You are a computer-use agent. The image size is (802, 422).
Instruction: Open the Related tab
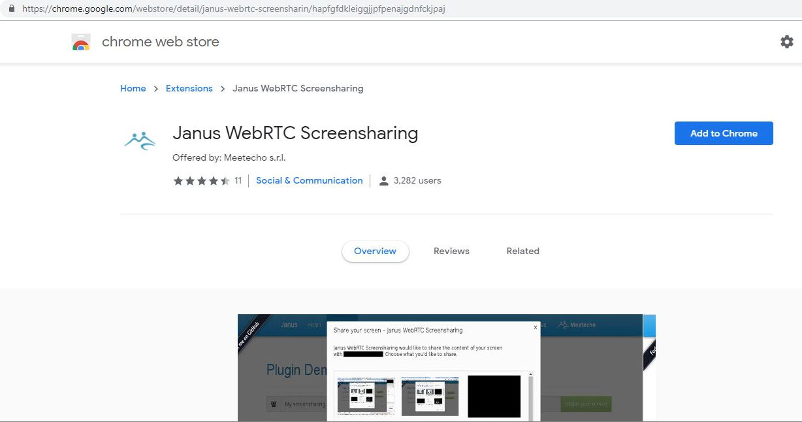click(522, 251)
